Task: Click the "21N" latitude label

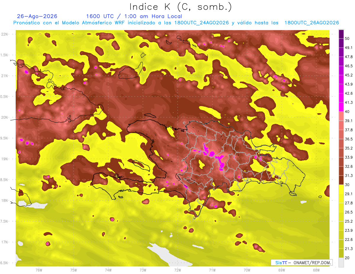Action: [5, 76]
